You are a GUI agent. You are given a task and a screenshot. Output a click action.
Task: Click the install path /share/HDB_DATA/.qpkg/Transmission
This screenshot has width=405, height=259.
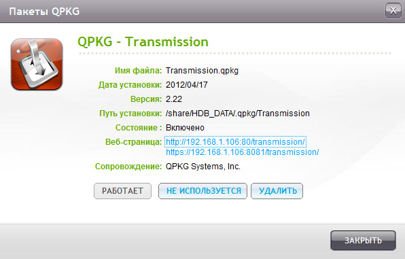(x=237, y=114)
